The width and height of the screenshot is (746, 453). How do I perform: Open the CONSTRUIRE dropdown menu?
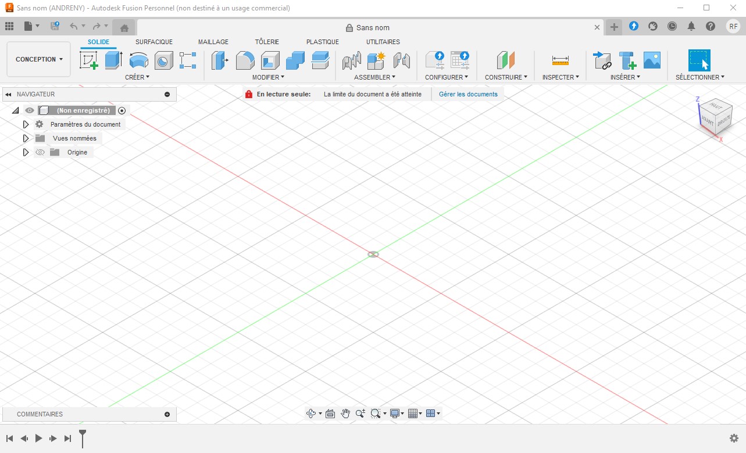click(x=506, y=77)
